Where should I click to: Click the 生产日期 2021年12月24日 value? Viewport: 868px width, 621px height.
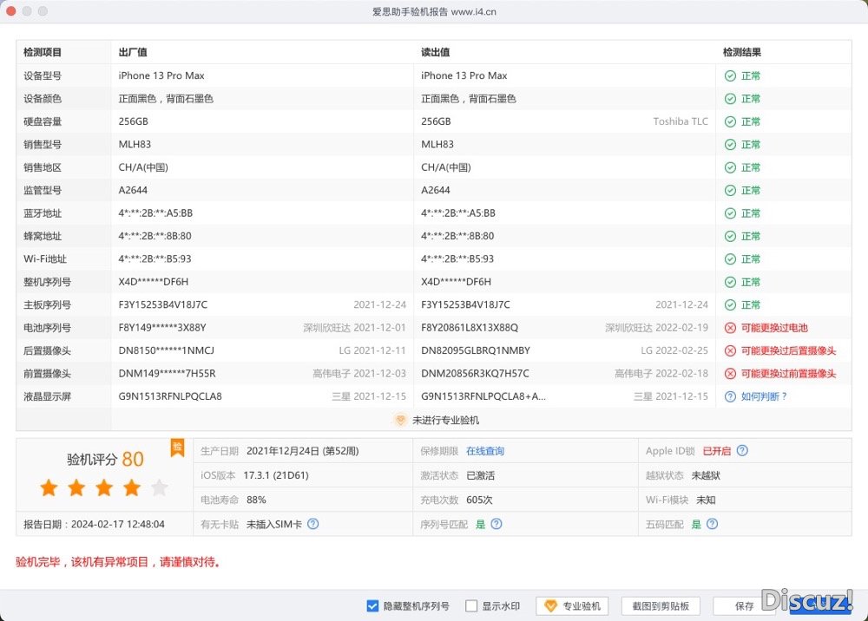coord(302,451)
